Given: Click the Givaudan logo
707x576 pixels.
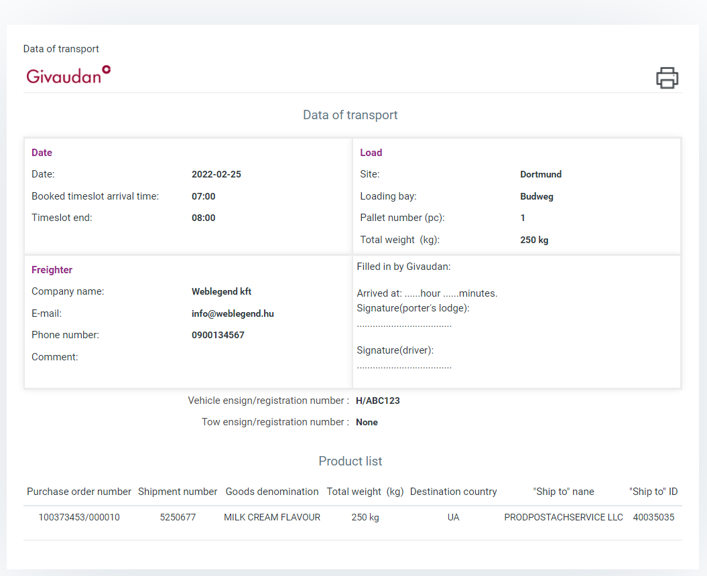Looking at the screenshot, I should point(68,74).
